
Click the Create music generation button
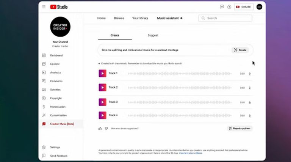[x=240, y=50]
